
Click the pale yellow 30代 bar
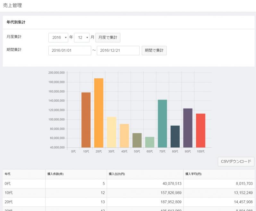click(x=111, y=132)
